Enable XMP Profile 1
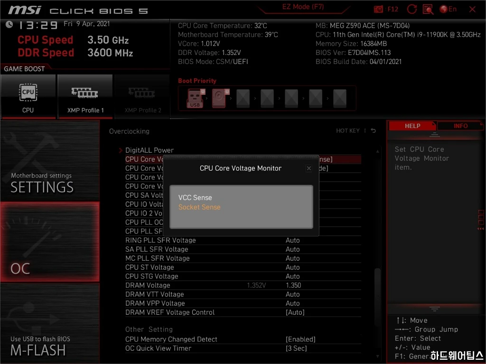Image resolution: width=486 pixels, height=364 pixels. tap(85, 97)
